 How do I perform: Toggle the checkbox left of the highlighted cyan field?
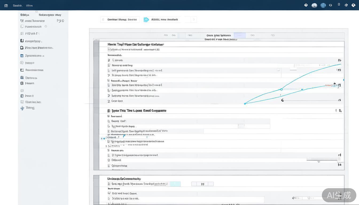(109, 184)
